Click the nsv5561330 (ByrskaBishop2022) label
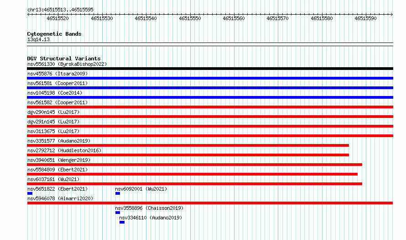This screenshot has width=406, height=240. [67, 64]
